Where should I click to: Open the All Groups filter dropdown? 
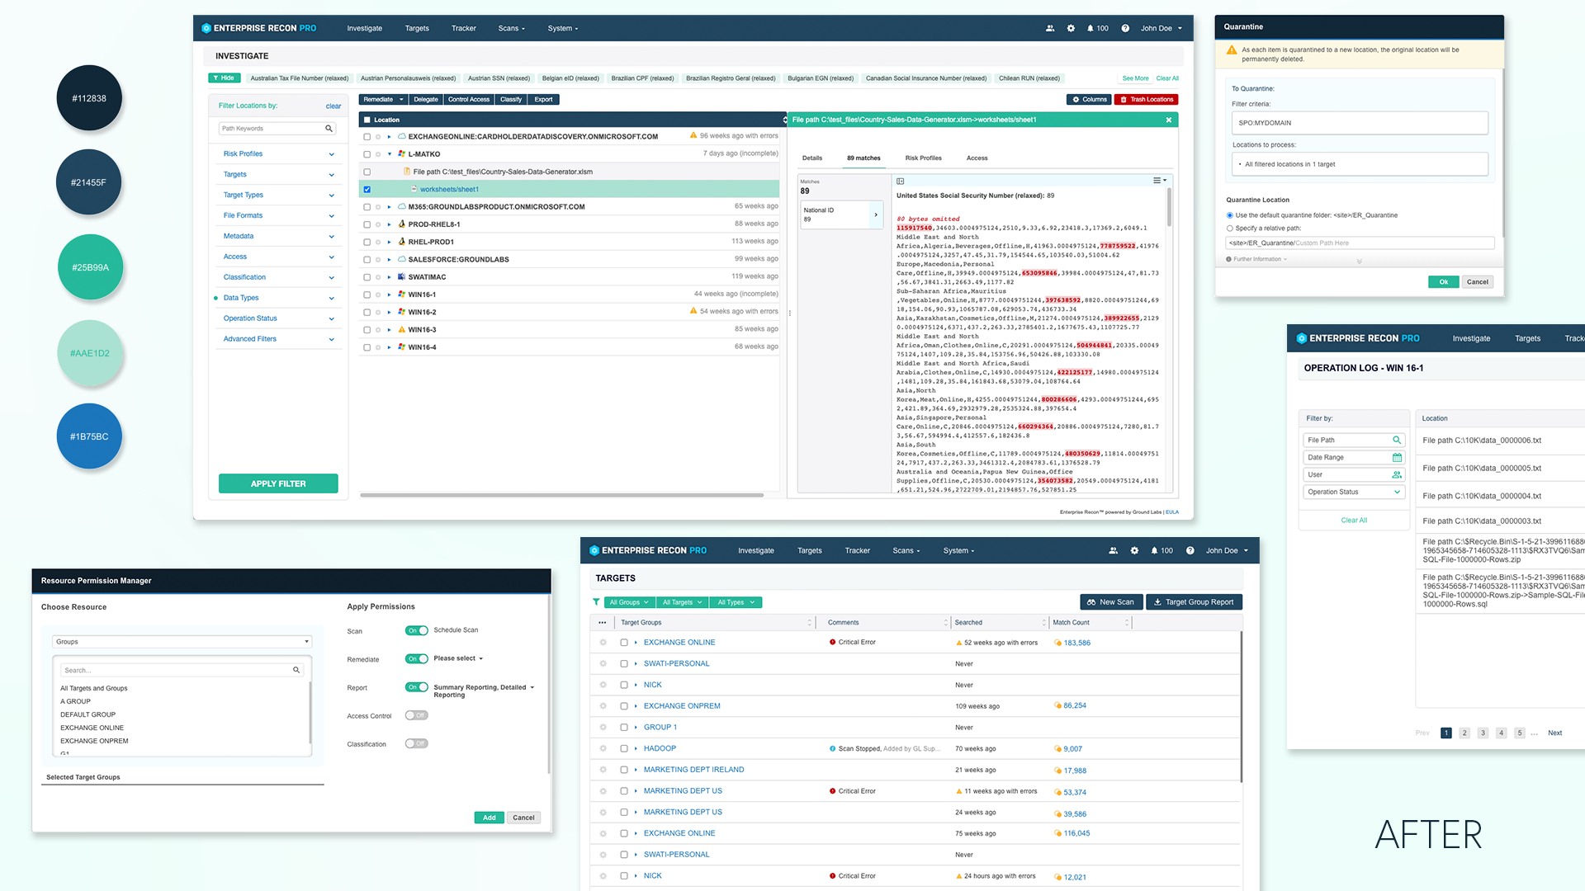(629, 602)
